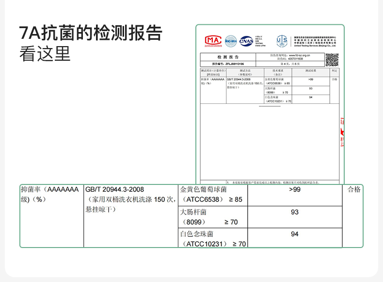Image resolution: width=383 pixels, height=282 pixels.
Task: Click the "检 测 报 告" title cell in the report
Action: click(228, 57)
